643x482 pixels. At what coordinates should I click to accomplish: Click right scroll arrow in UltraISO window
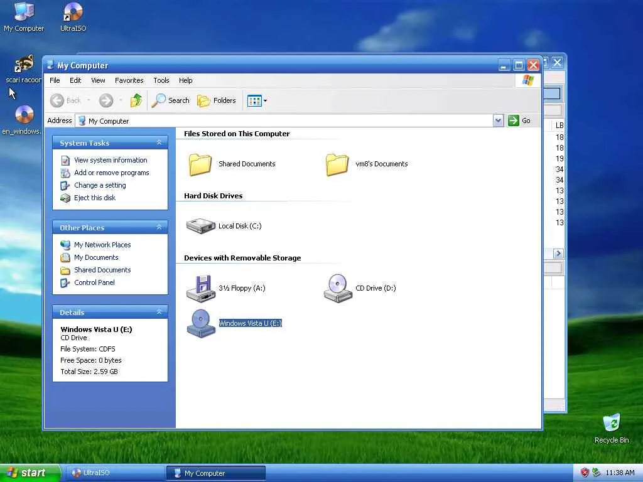click(558, 254)
